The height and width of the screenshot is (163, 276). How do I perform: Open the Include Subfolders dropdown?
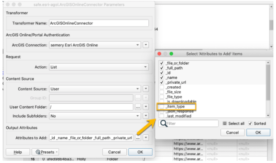95,116
